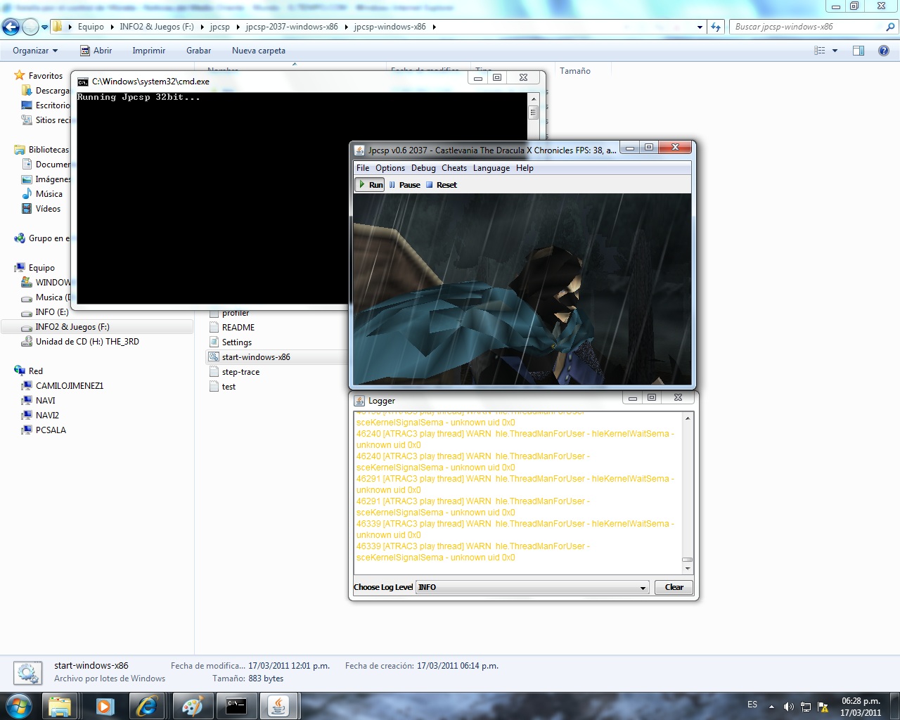Select INFO (E:) drive in the navigation pane
The image size is (900, 720).
click(x=52, y=312)
